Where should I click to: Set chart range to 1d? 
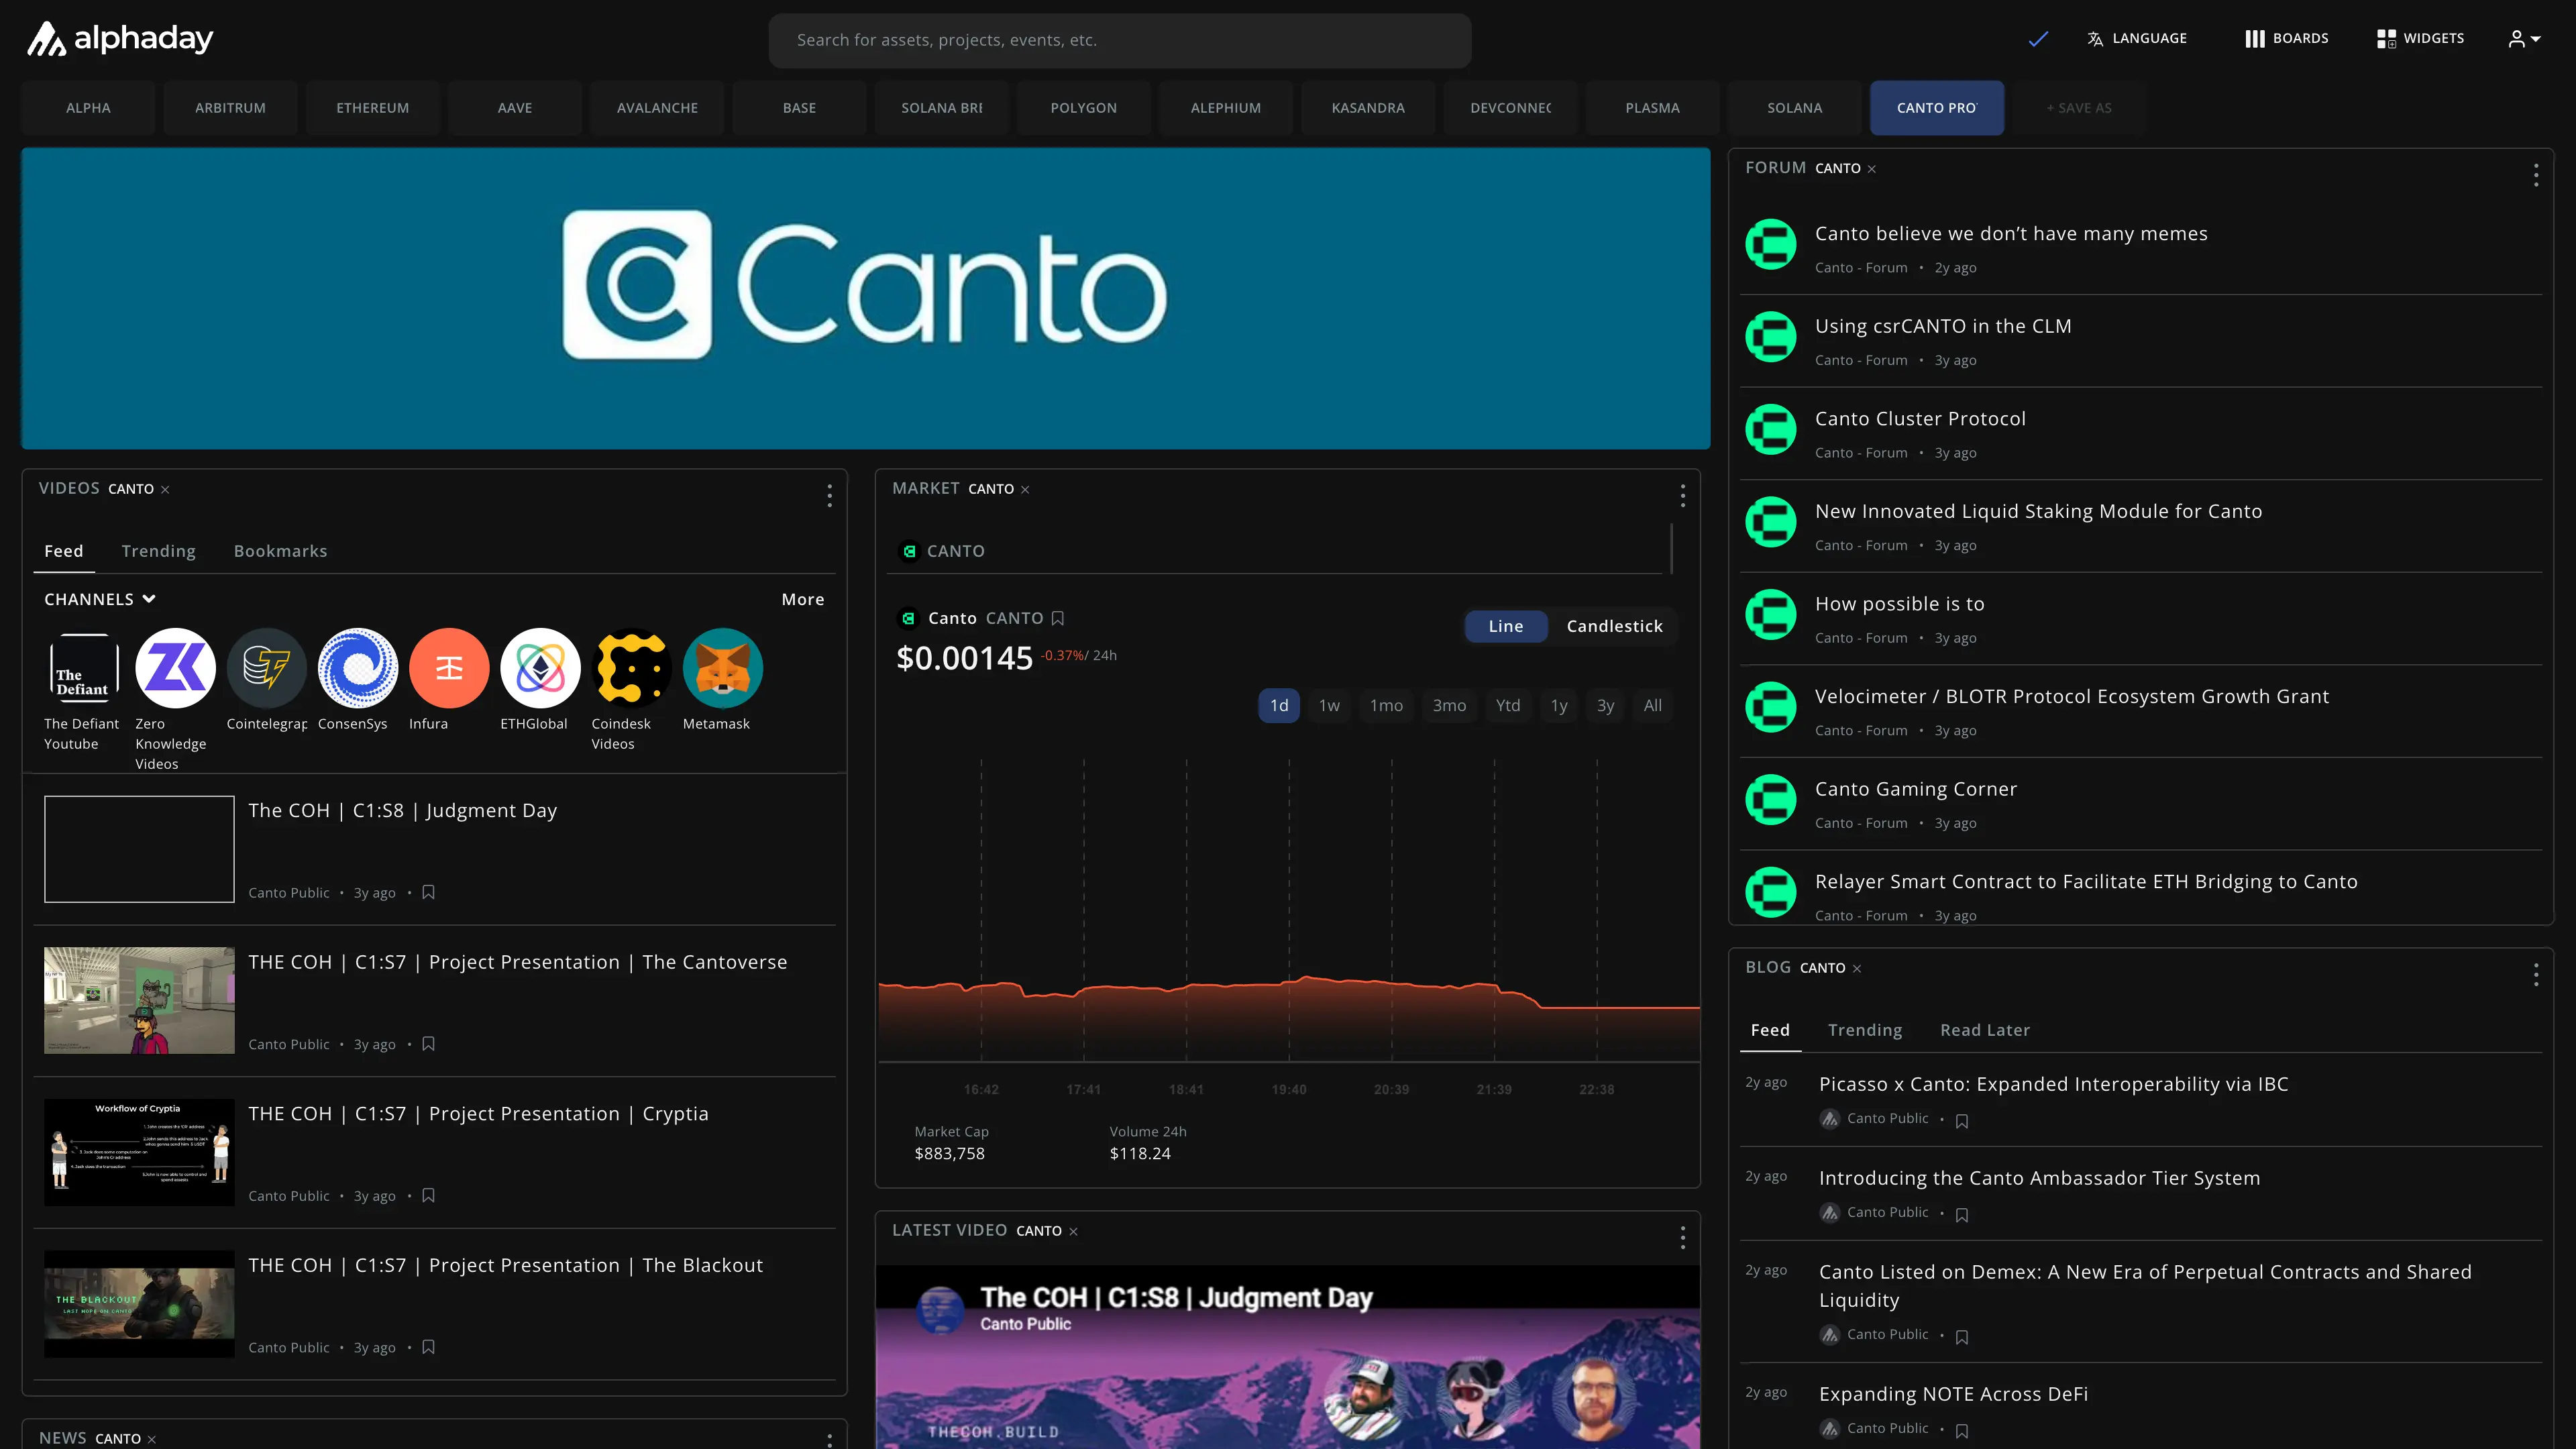[1279, 706]
